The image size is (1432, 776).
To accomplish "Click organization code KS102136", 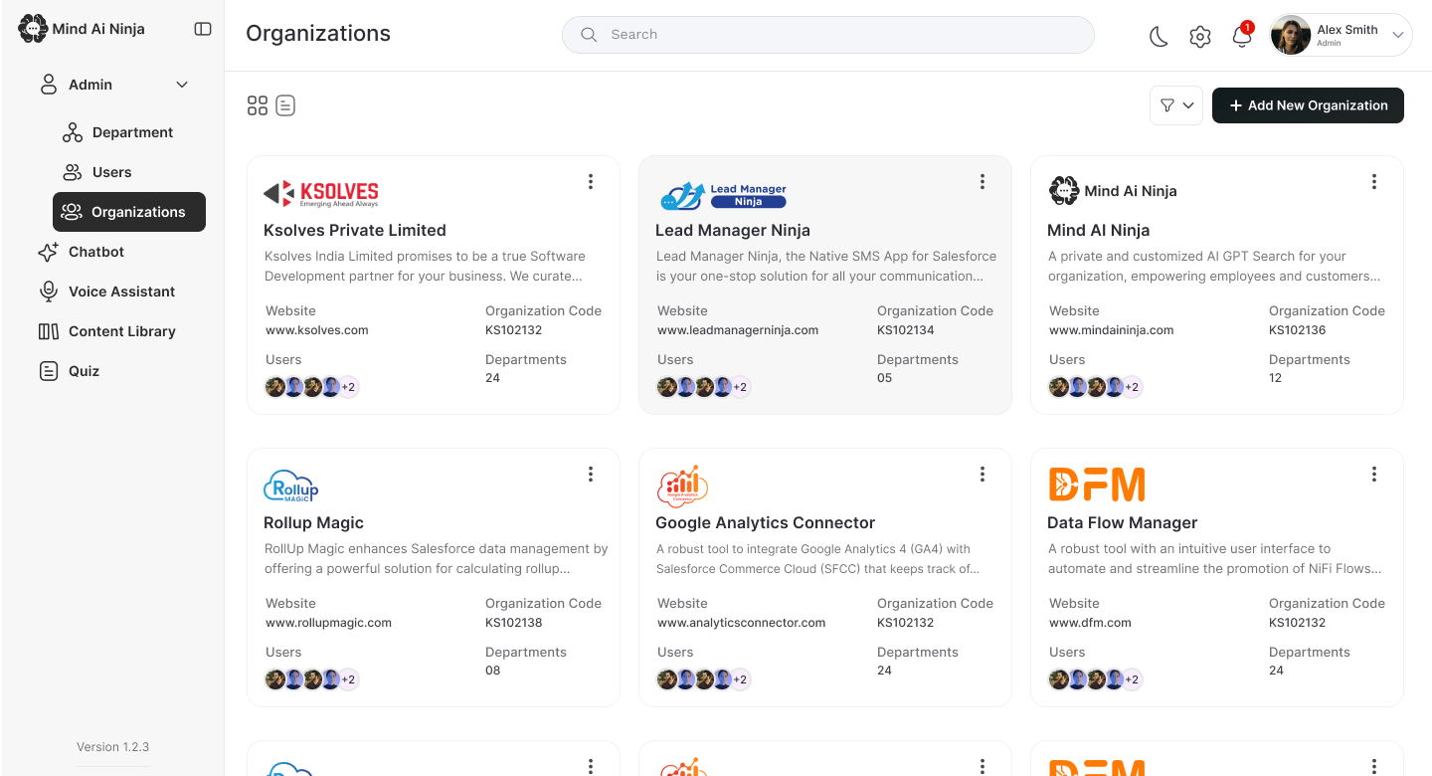I will point(1298,330).
